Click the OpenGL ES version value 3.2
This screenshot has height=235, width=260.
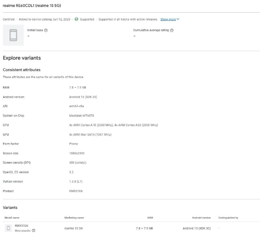coord(71,172)
